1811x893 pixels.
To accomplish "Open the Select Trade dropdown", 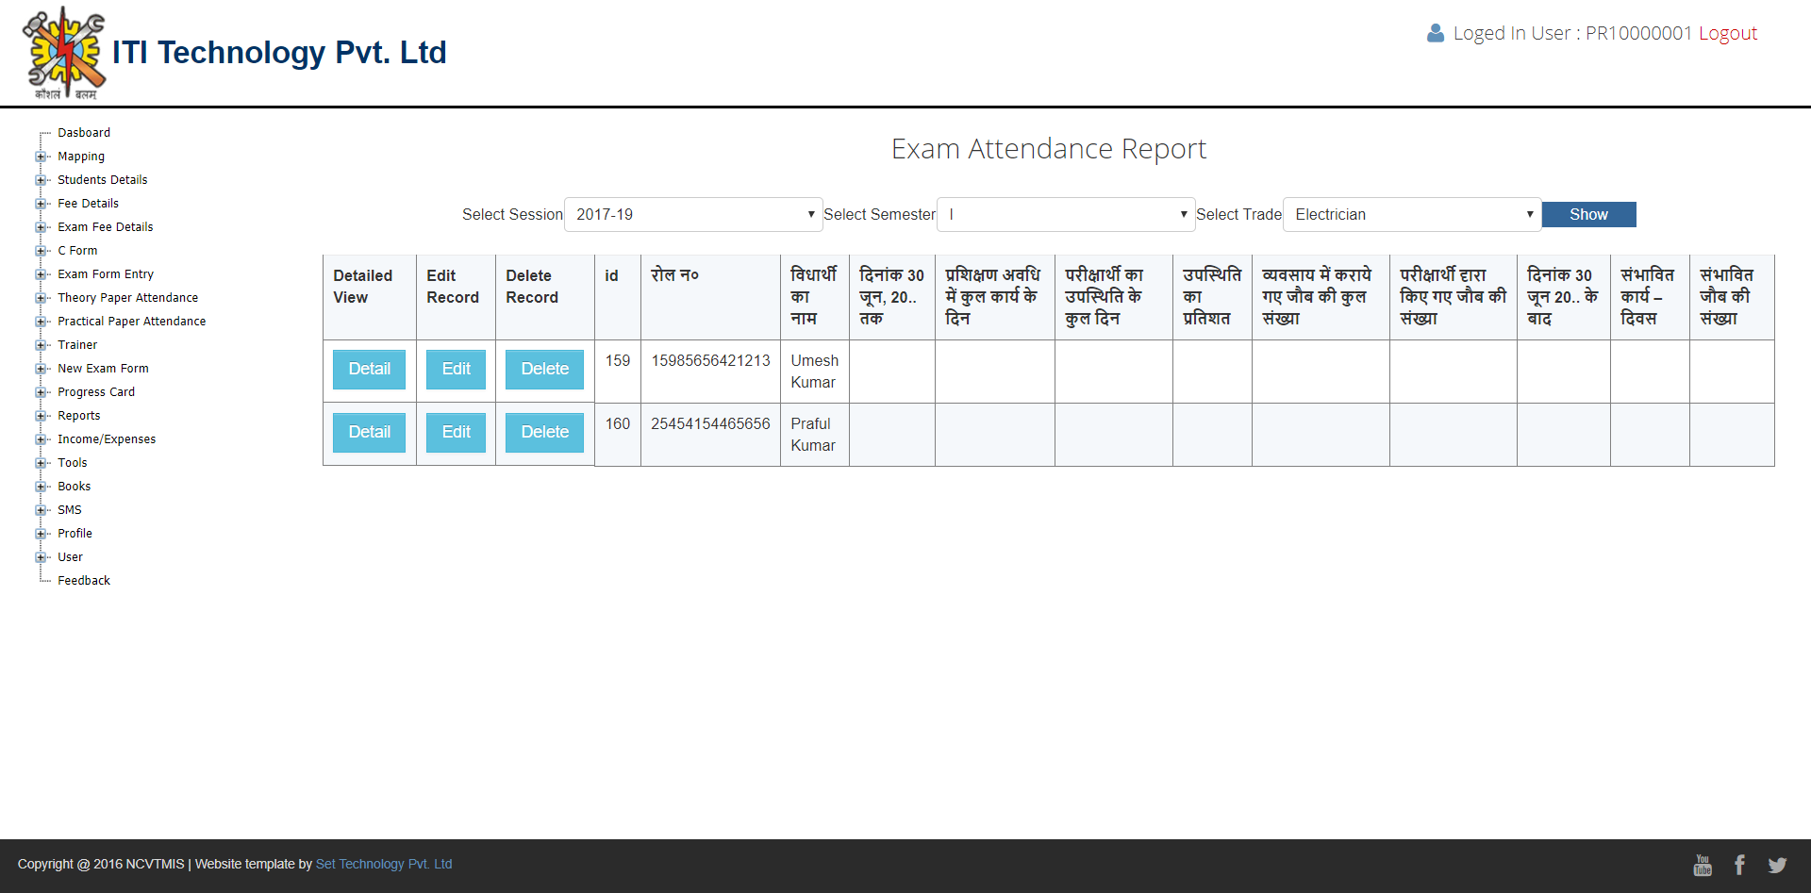I will pyautogui.click(x=1411, y=215).
